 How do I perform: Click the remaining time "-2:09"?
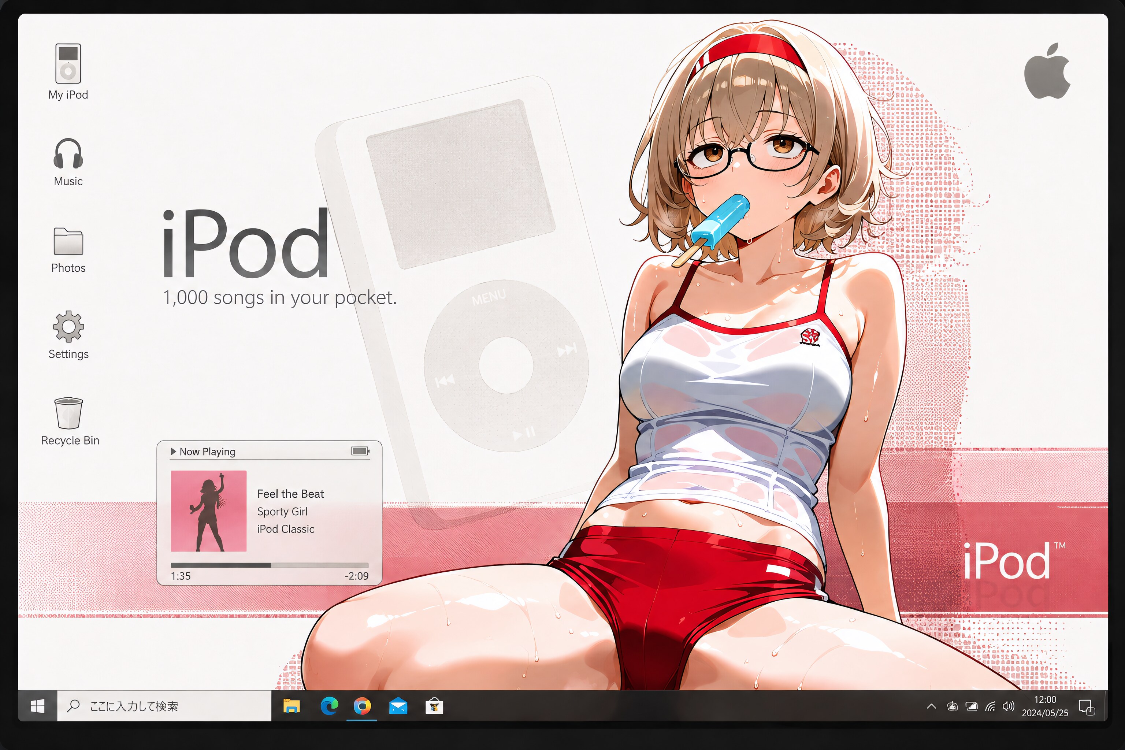coord(357,576)
